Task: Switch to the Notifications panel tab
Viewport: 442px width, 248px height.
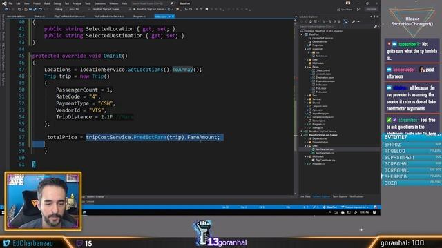Action: [356, 196]
